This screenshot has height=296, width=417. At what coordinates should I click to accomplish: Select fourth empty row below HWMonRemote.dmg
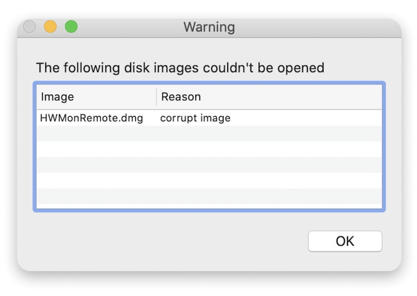[209, 181]
